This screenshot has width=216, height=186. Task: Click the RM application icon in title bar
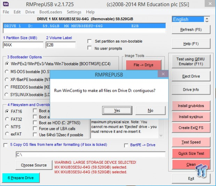click(x=6, y=4)
